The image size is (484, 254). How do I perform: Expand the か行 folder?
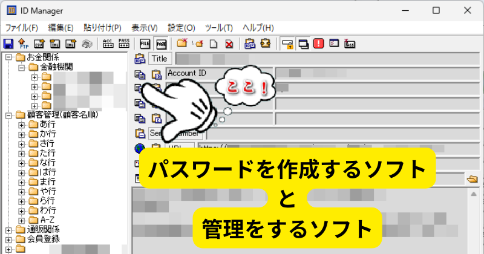click(21, 135)
